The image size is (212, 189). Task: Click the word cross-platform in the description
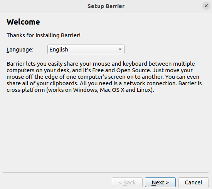(26, 90)
